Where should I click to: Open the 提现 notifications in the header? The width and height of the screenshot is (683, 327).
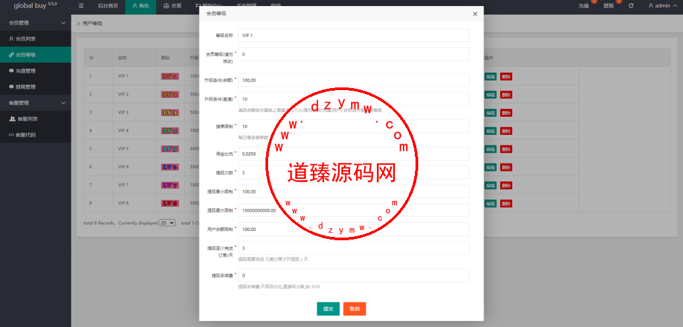[608, 6]
